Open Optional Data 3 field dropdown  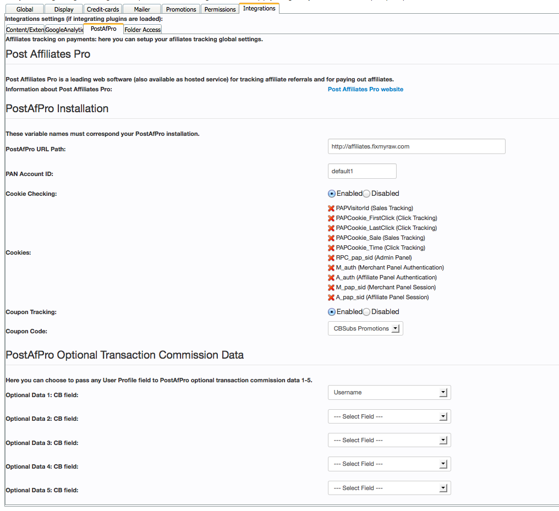coord(390,440)
